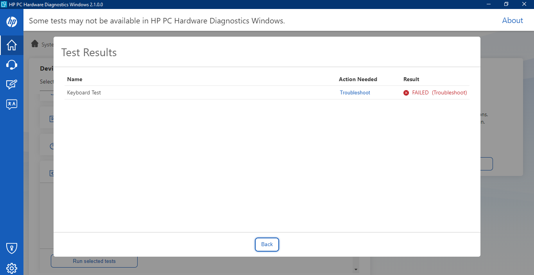The image size is (534, 275).
Task: Click the Run selected tests button
Action: [94, 261]
